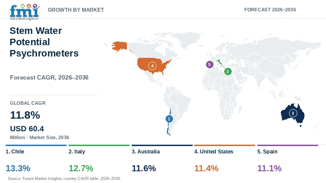Click the orange bar above United States
This screenshot has width=326, height=183.
tap(225, 145)
